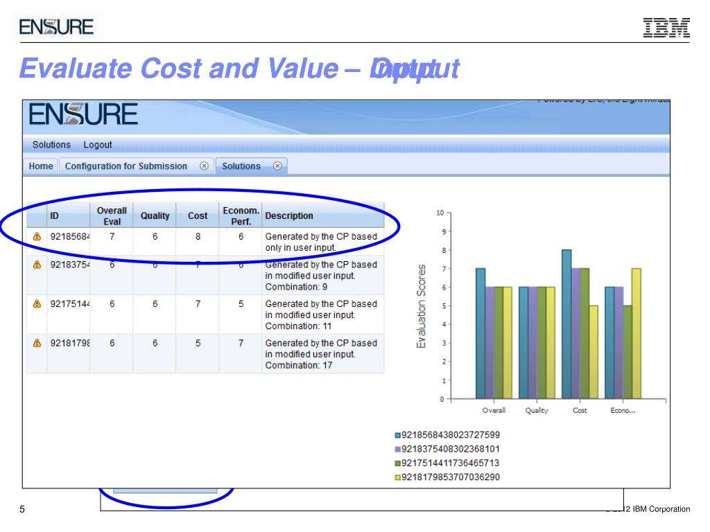710x532 pixels.
Task: Click yellow legend swatch for 9218179853707036290
Action: (x=398, y=477)
